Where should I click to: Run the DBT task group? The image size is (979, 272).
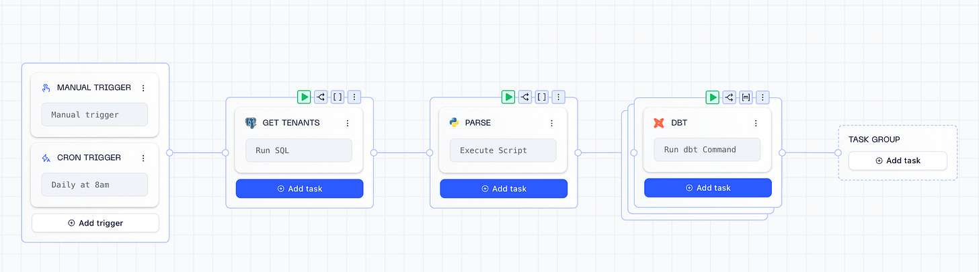[x=713, y=97]
